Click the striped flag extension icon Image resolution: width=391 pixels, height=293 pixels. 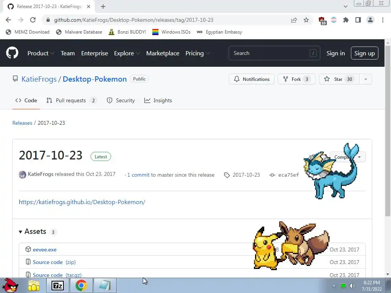[334, 20]
